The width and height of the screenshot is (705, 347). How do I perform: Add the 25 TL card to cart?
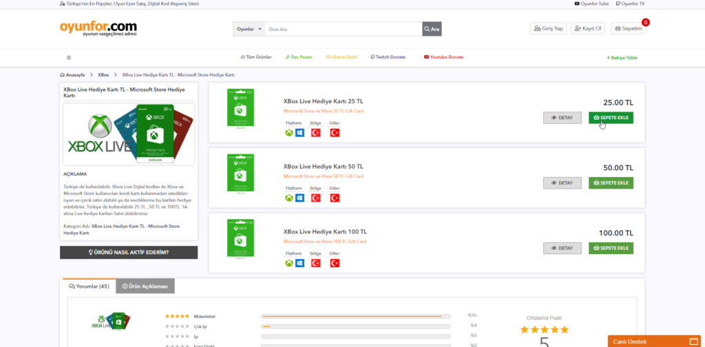pos(611,118)
